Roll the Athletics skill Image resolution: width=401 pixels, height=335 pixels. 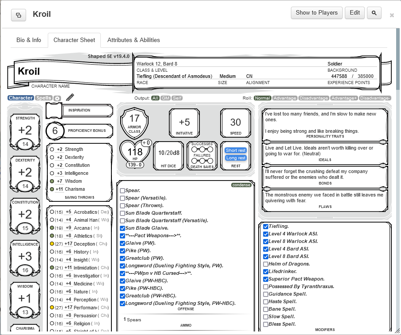tap(83, 236)
